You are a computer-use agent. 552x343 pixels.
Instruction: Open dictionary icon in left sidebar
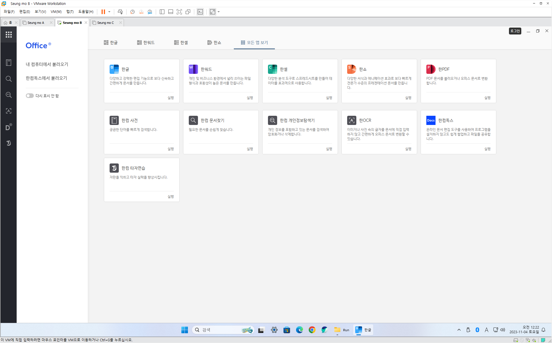coord(9,63)
